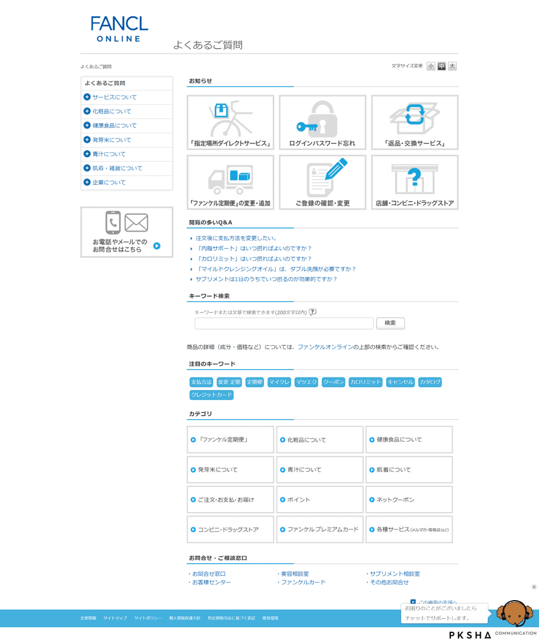Click the FANCL ONLINE logo
The height and width of the screenshot is (643, 539).
pos(119,29)
